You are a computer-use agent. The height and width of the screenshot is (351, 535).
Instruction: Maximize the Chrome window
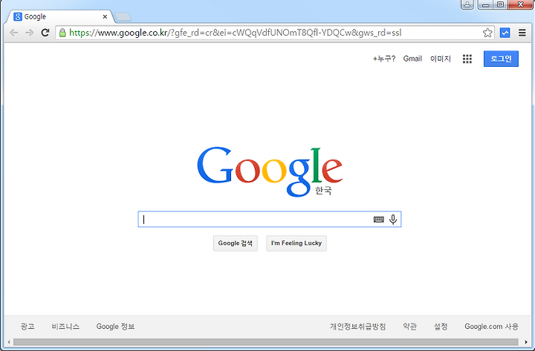[500, 4]
